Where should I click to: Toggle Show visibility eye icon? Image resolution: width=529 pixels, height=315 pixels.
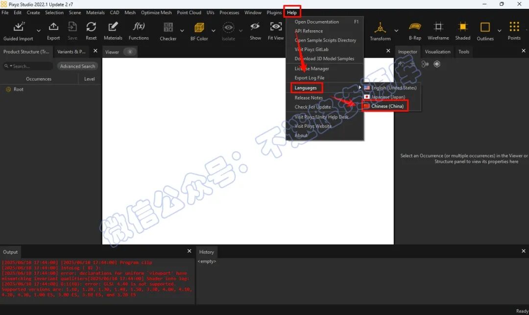tap(255, 26)
